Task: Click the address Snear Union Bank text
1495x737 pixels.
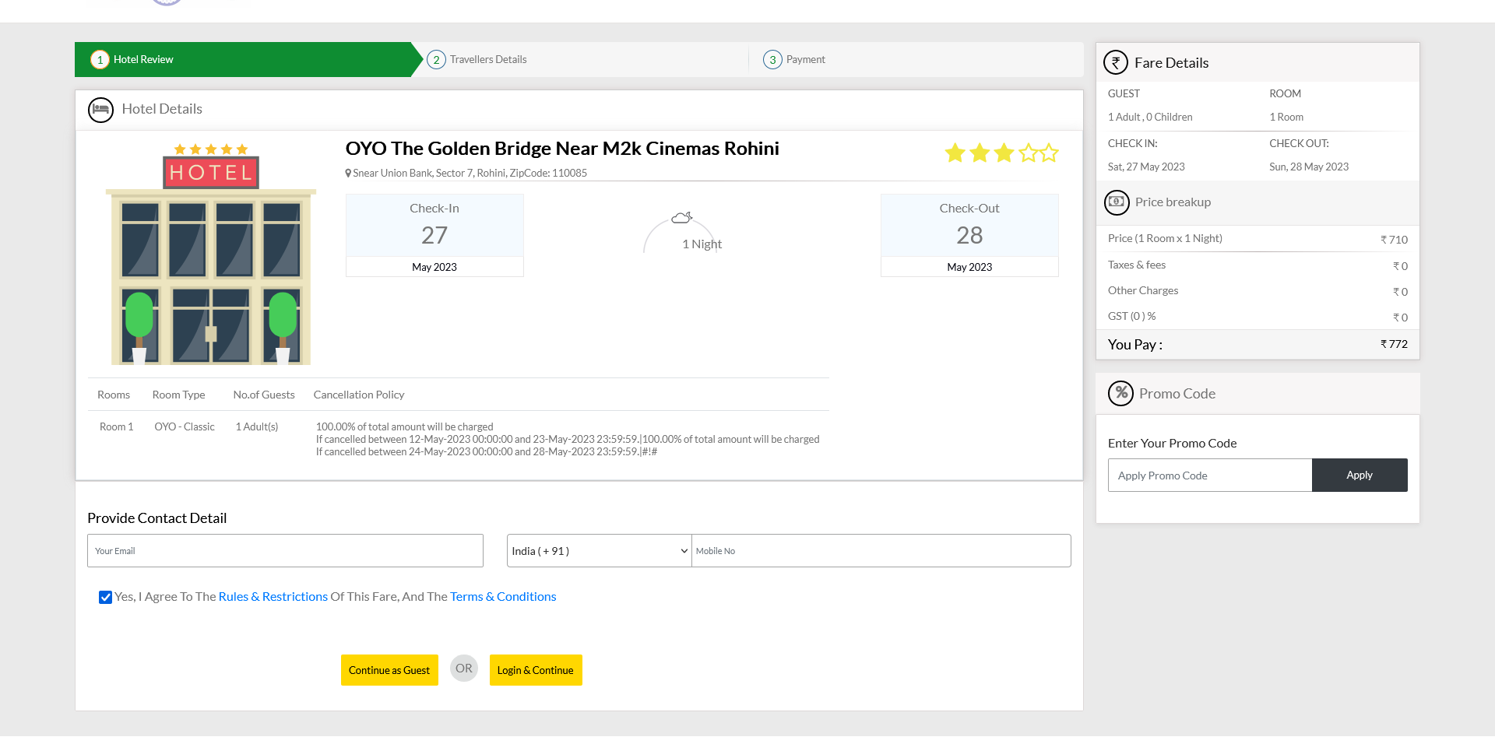Action: point(470,174)
